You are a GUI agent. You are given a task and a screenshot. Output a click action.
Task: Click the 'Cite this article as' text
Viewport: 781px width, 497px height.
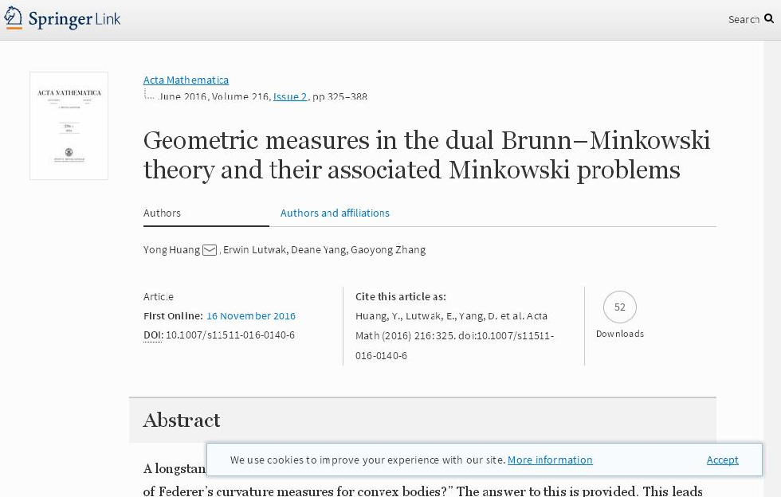pyautogui.click(x=401, y=296)
